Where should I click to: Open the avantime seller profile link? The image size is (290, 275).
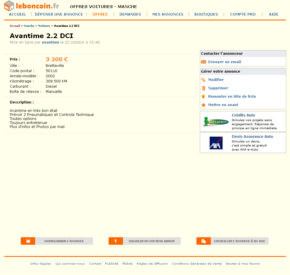click(x=50, y=42)
